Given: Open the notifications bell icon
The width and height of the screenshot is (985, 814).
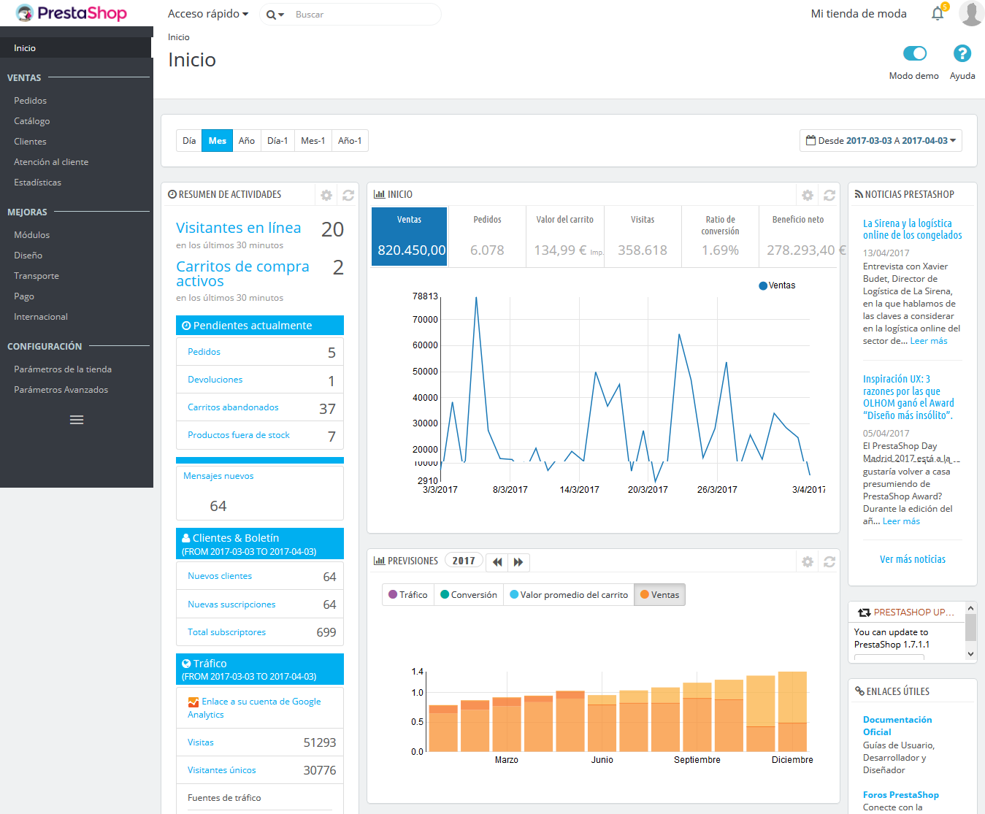Looking at the screenshot, I should 938,14.
